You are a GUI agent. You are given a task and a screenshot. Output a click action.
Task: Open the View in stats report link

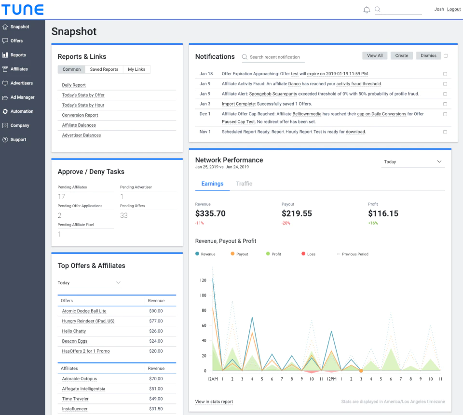pos(214,402)
